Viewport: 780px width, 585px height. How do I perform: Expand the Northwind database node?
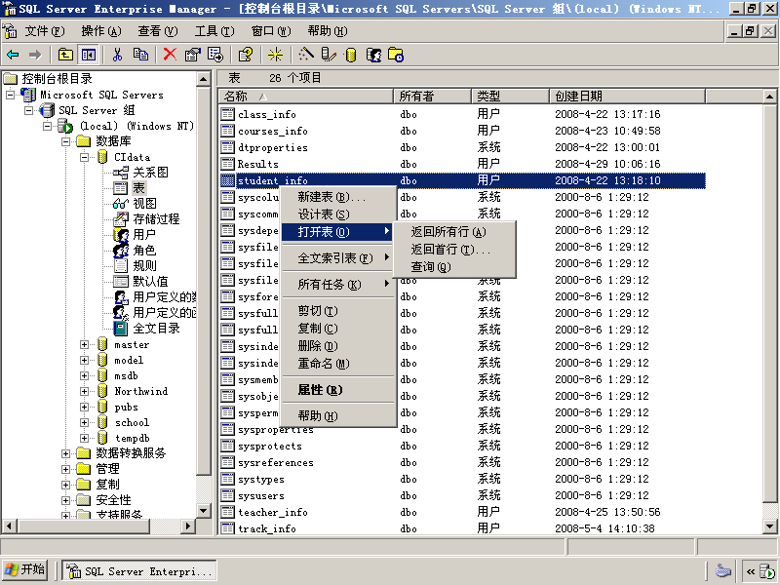[85, 391]
